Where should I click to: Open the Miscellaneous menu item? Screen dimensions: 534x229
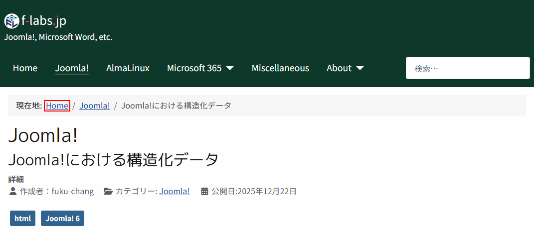tap(280, 68)
